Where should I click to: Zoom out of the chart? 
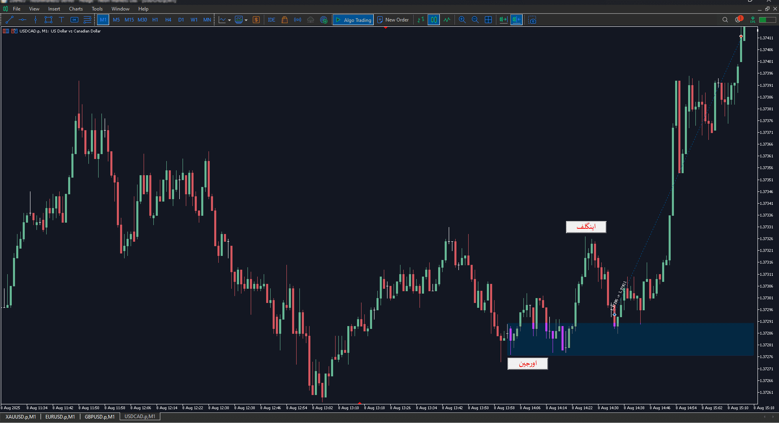pyautogui.click(x=475, y=19)
